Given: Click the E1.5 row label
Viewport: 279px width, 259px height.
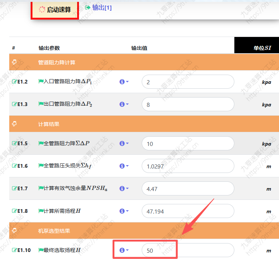Looking at the screenshot, I should pyautogui.click(x=23, y=143).
